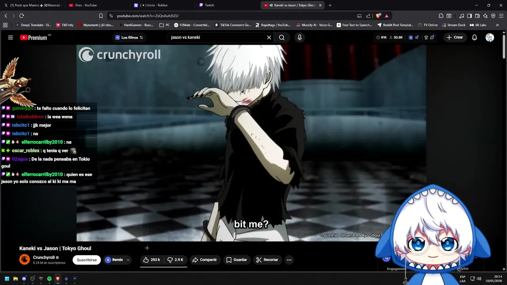
Task: Click the 61K clock stats indicator
Action: (381, 38)
